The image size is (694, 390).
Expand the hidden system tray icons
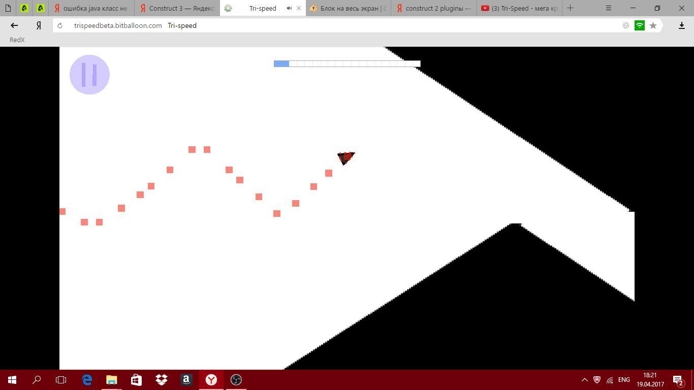tap(585, 380)
